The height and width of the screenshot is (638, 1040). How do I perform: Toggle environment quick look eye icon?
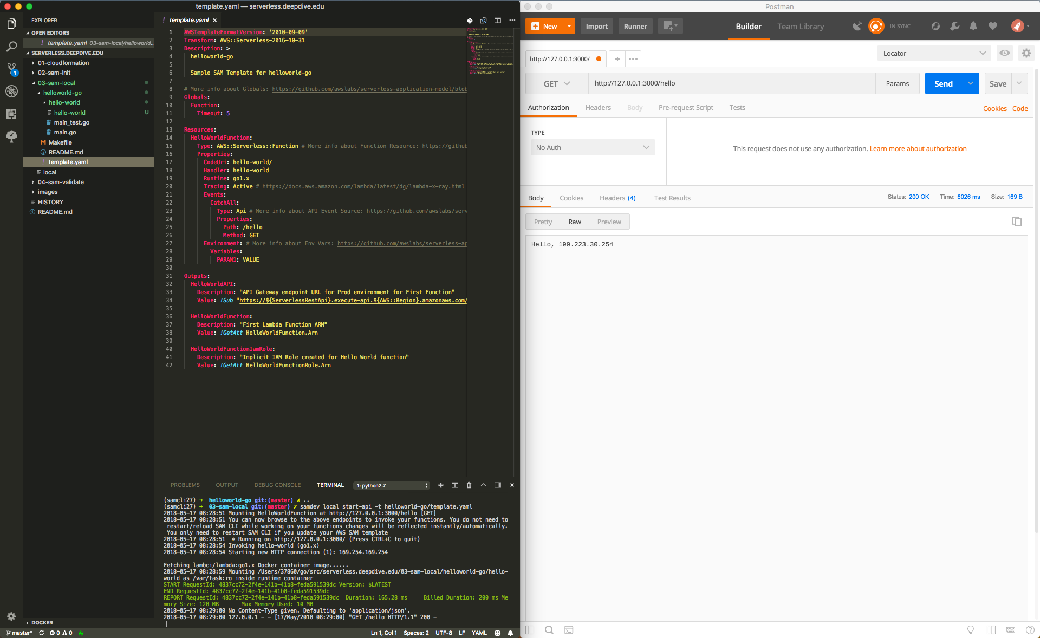(1004, 53)
